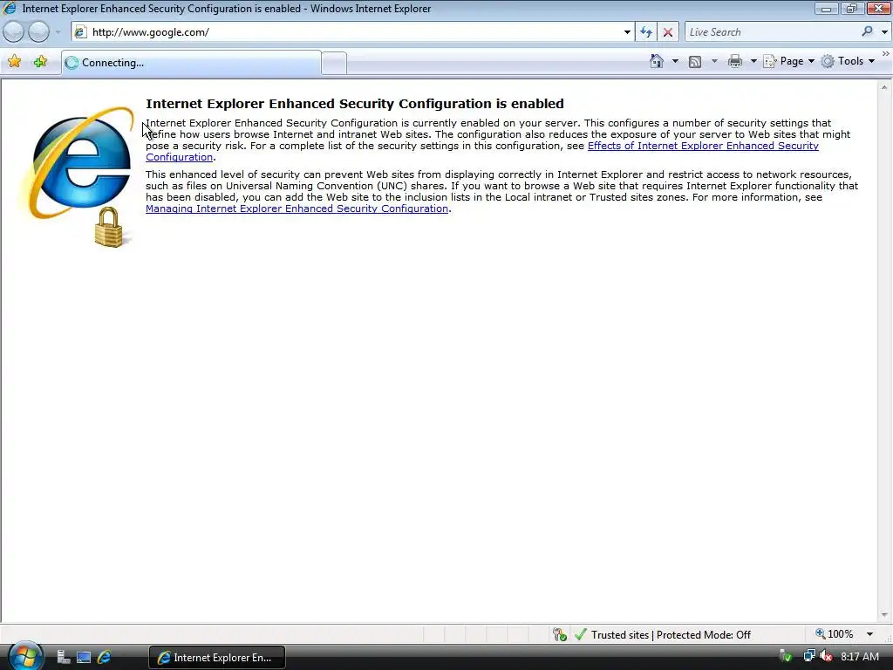
Task: Open the search provider options dropdown
Action: pos(884,32)
